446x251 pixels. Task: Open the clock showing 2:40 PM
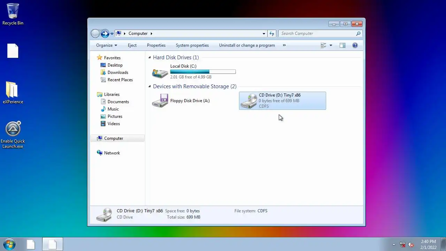tap(428, 244)
